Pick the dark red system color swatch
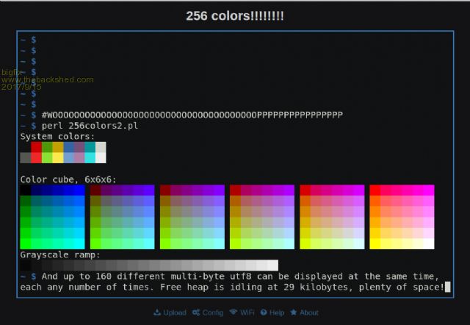470x325 pixels. point(36,147)
